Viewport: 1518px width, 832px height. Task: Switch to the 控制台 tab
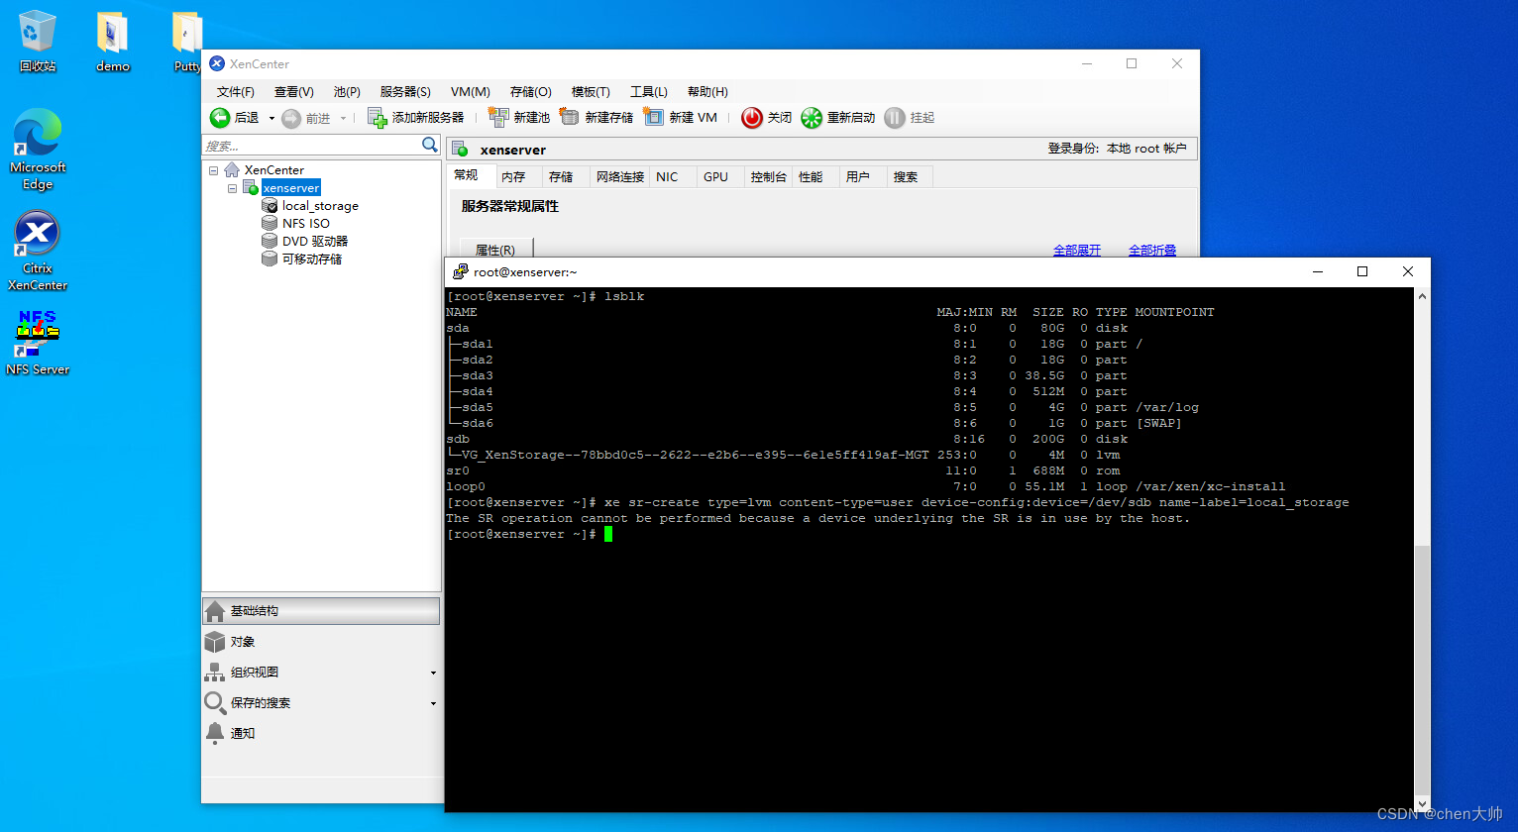point(768,177)
